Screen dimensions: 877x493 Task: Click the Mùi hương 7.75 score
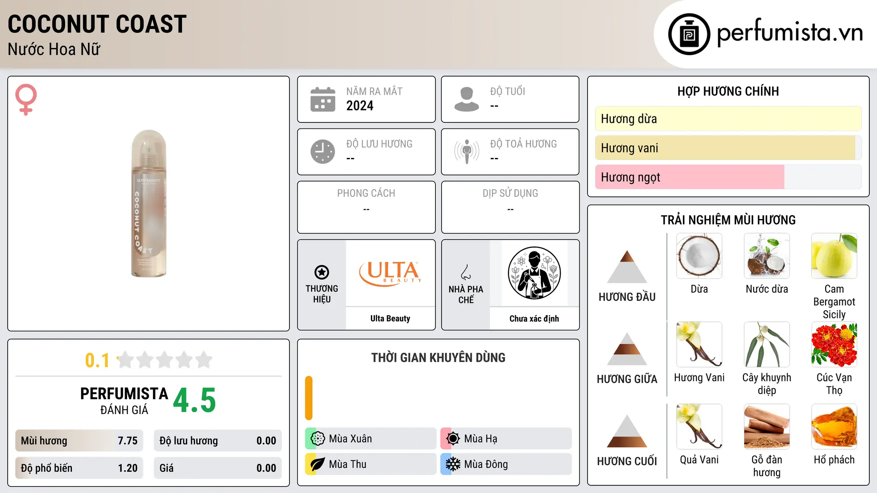pos(79,441)
